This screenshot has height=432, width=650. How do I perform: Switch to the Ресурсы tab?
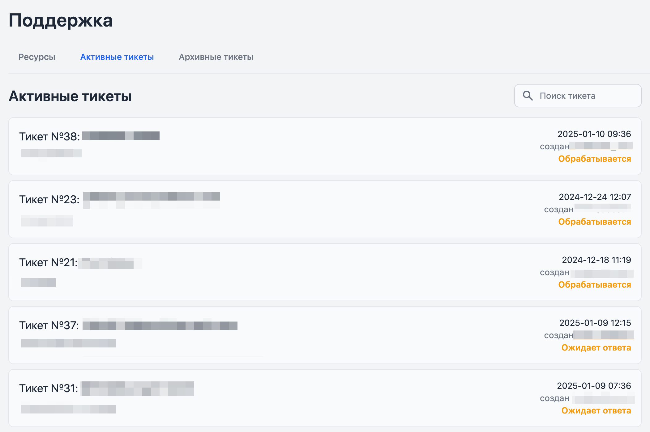tap(37, 57)
